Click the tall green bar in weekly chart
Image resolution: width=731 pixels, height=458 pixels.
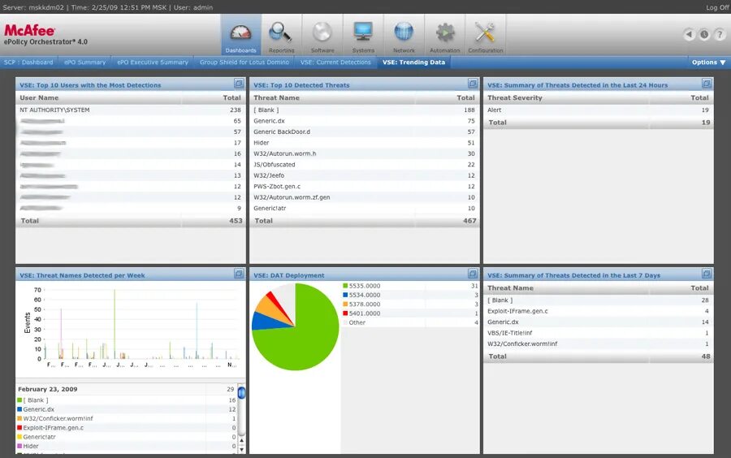(x=115, y=324)
